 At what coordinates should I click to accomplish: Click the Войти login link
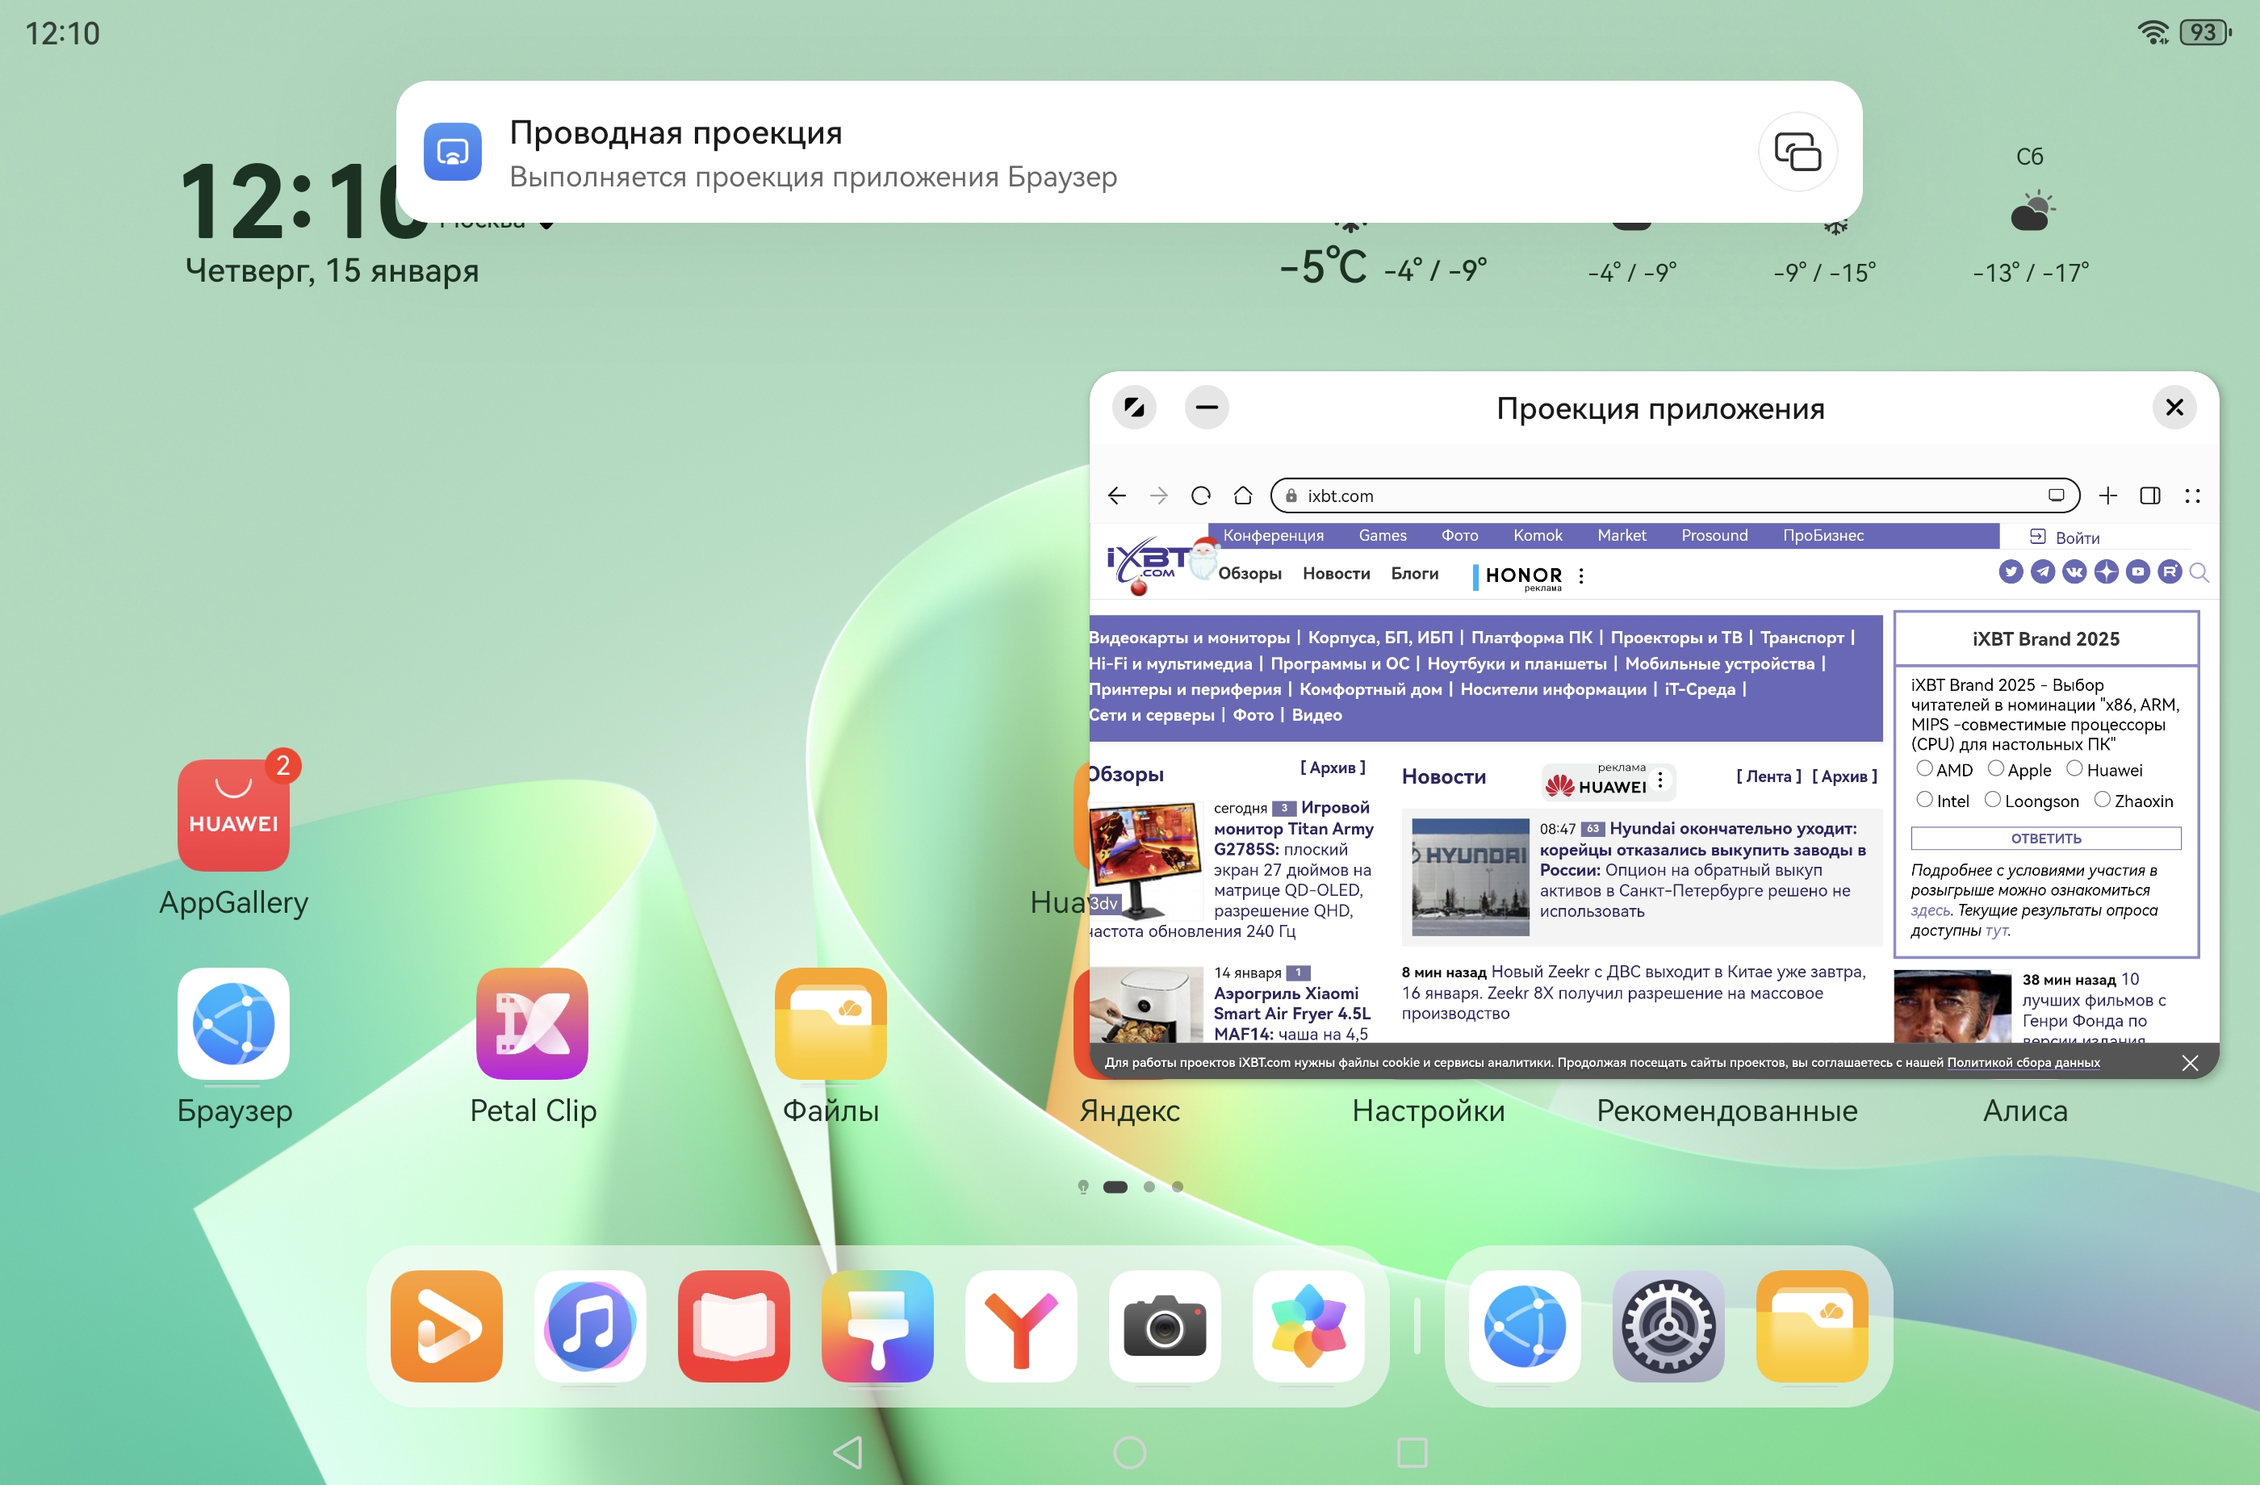[2076, 538]
